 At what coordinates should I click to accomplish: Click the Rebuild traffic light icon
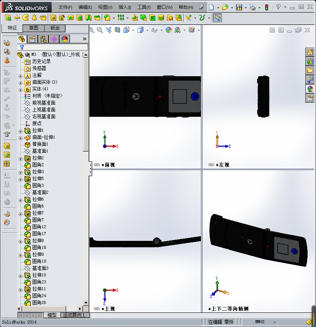coord(266,8)
